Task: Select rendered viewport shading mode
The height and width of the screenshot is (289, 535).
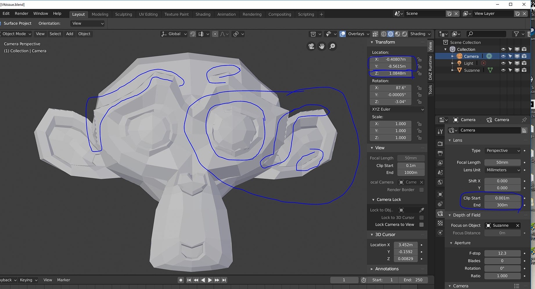Action: [404, 34]
